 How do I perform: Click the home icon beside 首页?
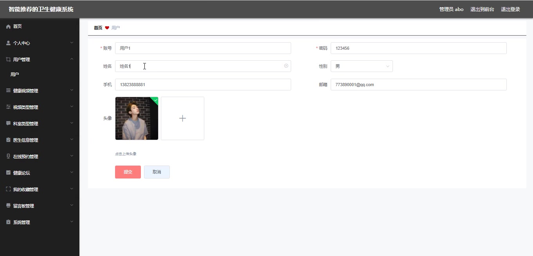click(x=8, y=27)
